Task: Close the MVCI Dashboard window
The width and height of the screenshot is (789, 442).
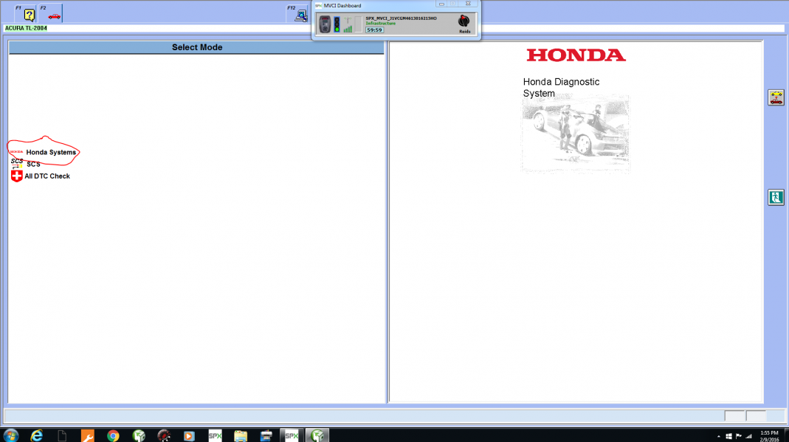Action: click(x=469, y=4)
